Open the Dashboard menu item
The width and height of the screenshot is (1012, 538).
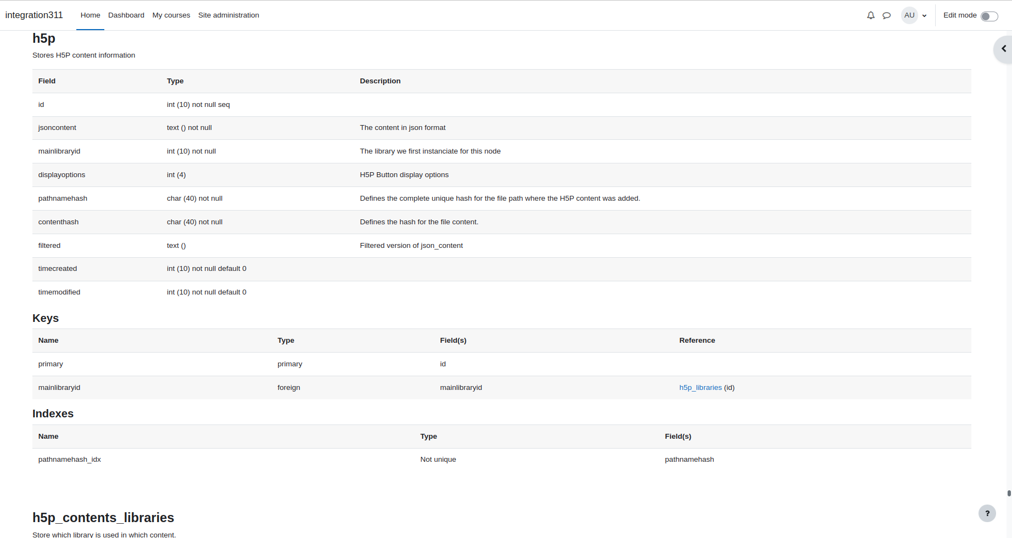[126, 15]
